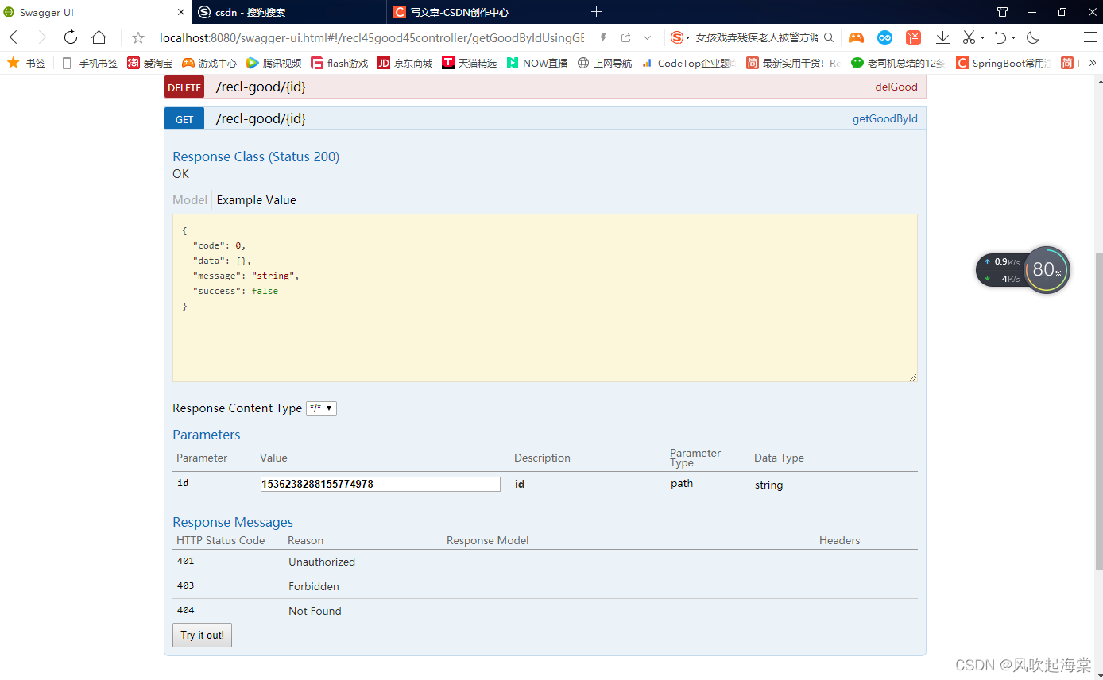1103x680 pixels.
Task: Click the network speed floating widget
Action: click(1001, 270)
